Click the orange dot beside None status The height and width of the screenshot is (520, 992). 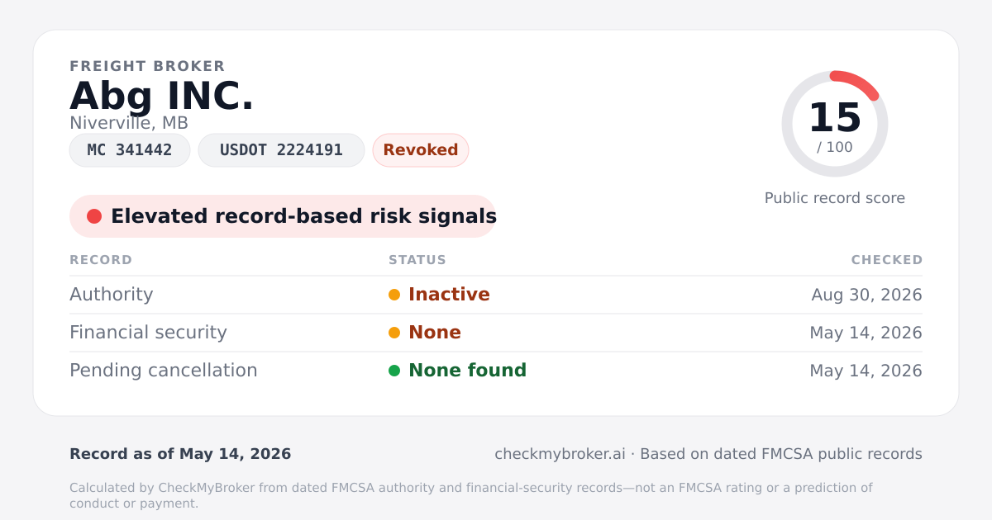(x=394, y=333)
